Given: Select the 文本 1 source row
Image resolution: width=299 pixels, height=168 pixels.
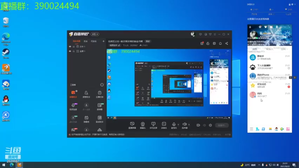Looking at the screenshot, I should pos(87,46).
